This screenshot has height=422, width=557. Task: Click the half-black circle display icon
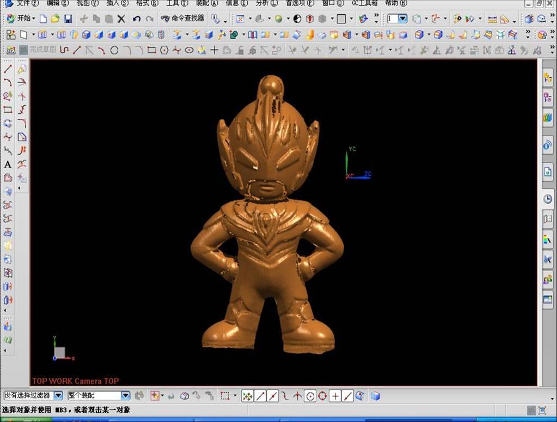point(297,19)
